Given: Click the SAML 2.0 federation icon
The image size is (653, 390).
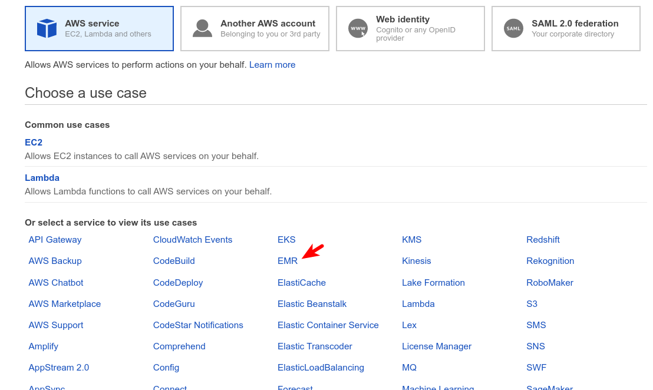Looking at the screenshot, I should pos(513,28).
